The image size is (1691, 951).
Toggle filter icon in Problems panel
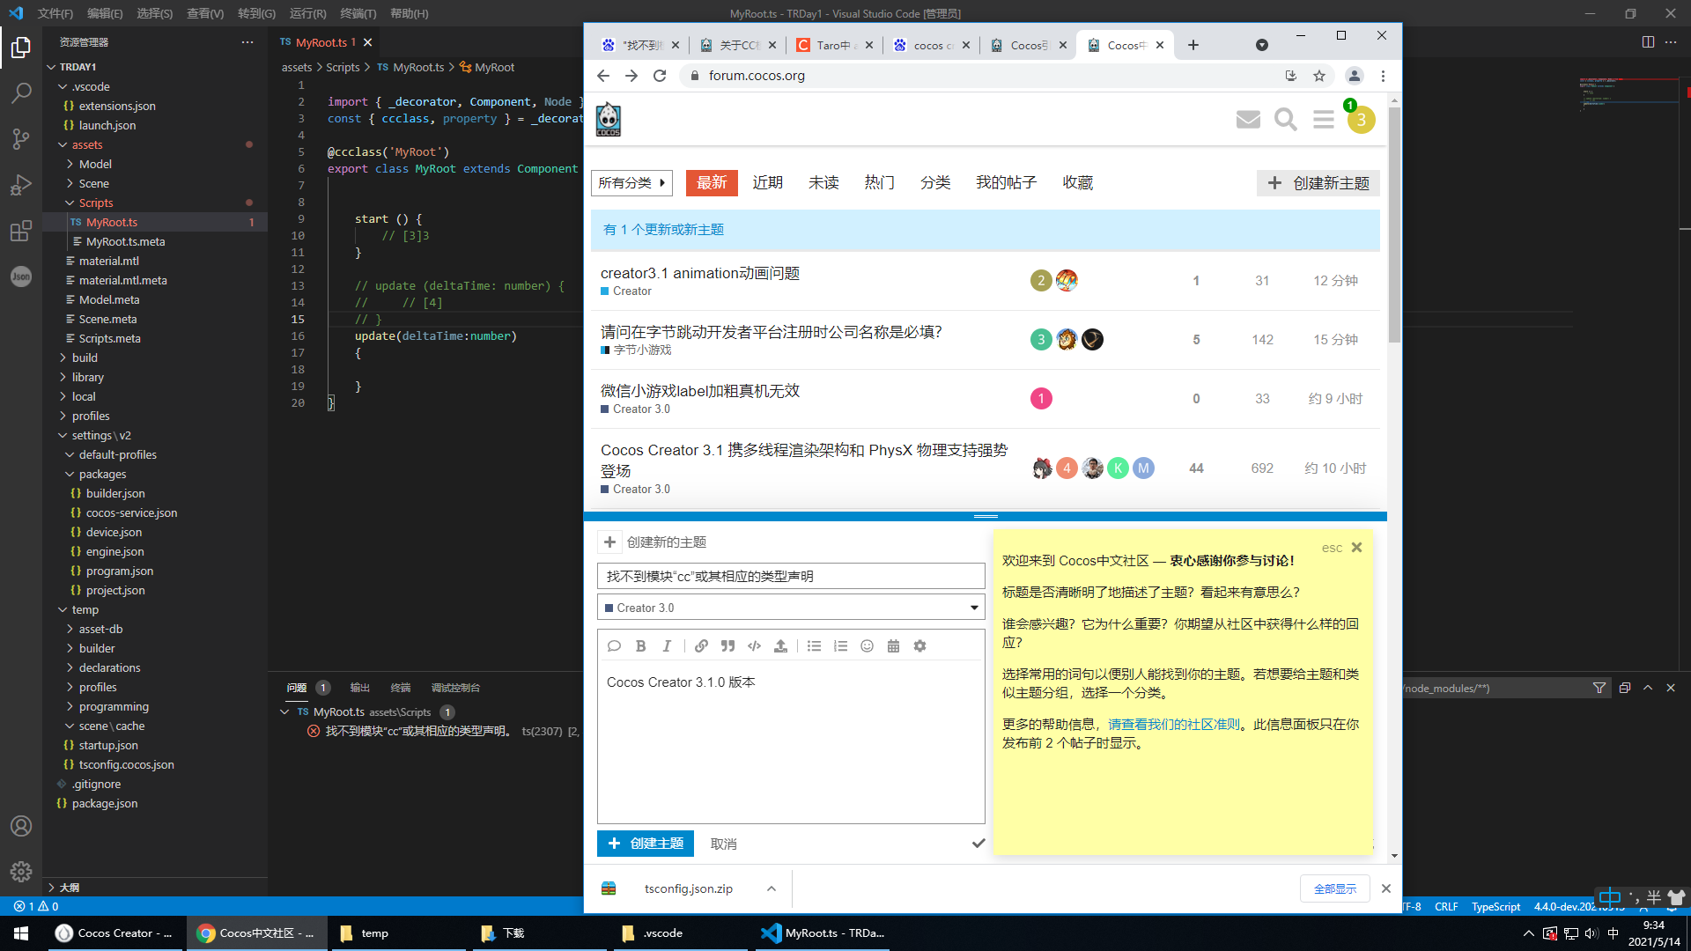pos(1599,688)
